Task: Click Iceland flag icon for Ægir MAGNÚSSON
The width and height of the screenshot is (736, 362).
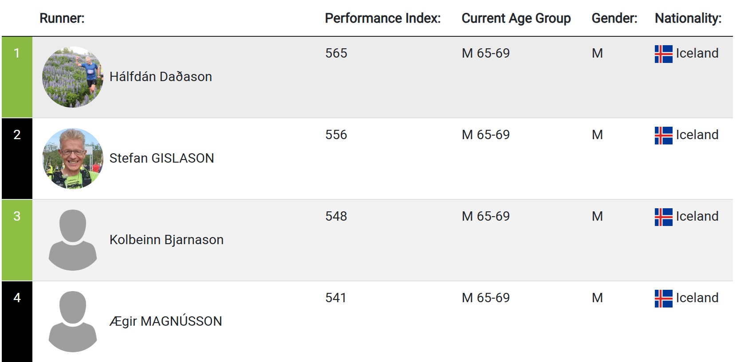Action: [663, 299]
